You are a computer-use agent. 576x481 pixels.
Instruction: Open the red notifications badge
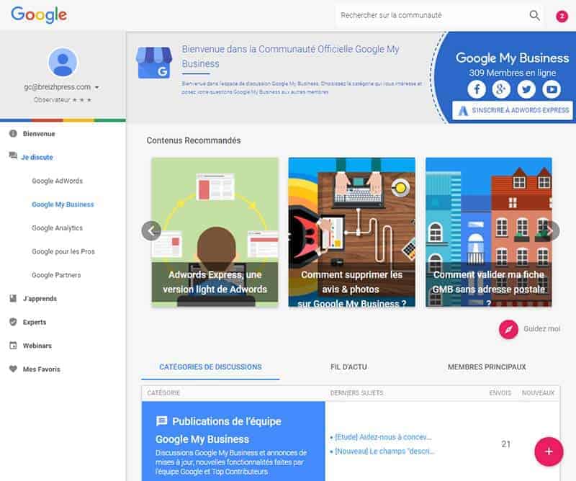tap(562, 16)
